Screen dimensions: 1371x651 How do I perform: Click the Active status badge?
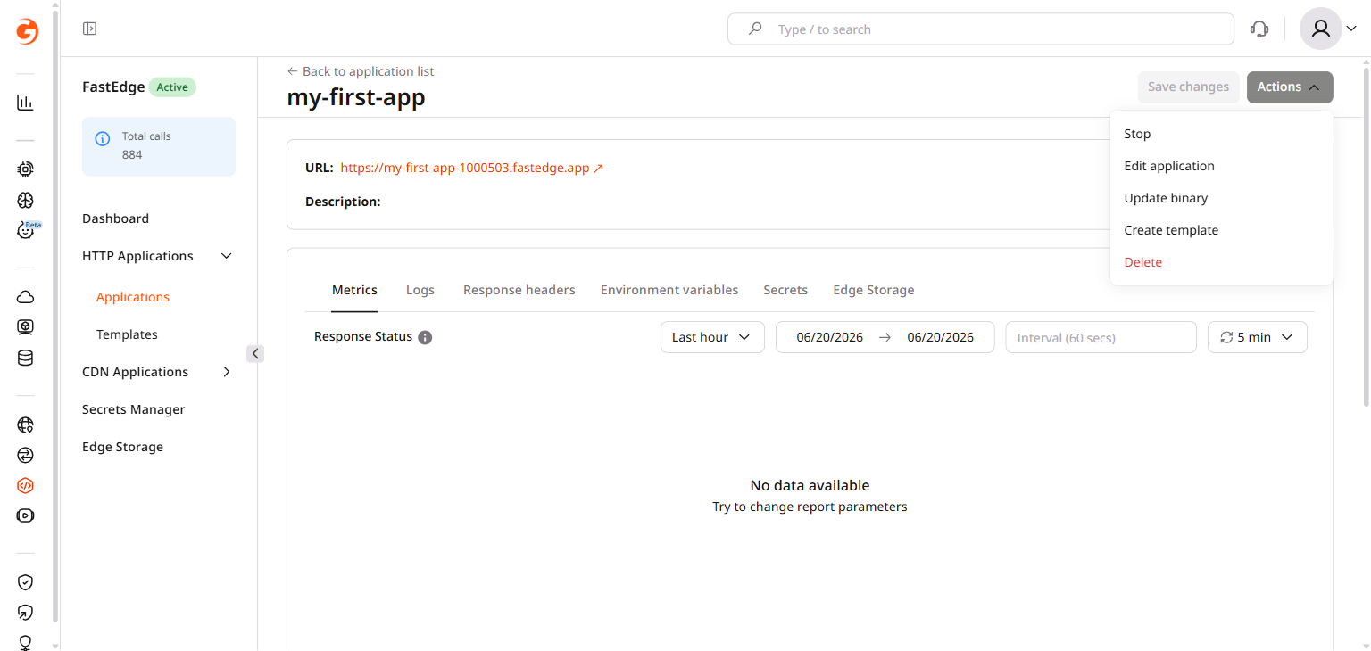(x=172, y=87)
